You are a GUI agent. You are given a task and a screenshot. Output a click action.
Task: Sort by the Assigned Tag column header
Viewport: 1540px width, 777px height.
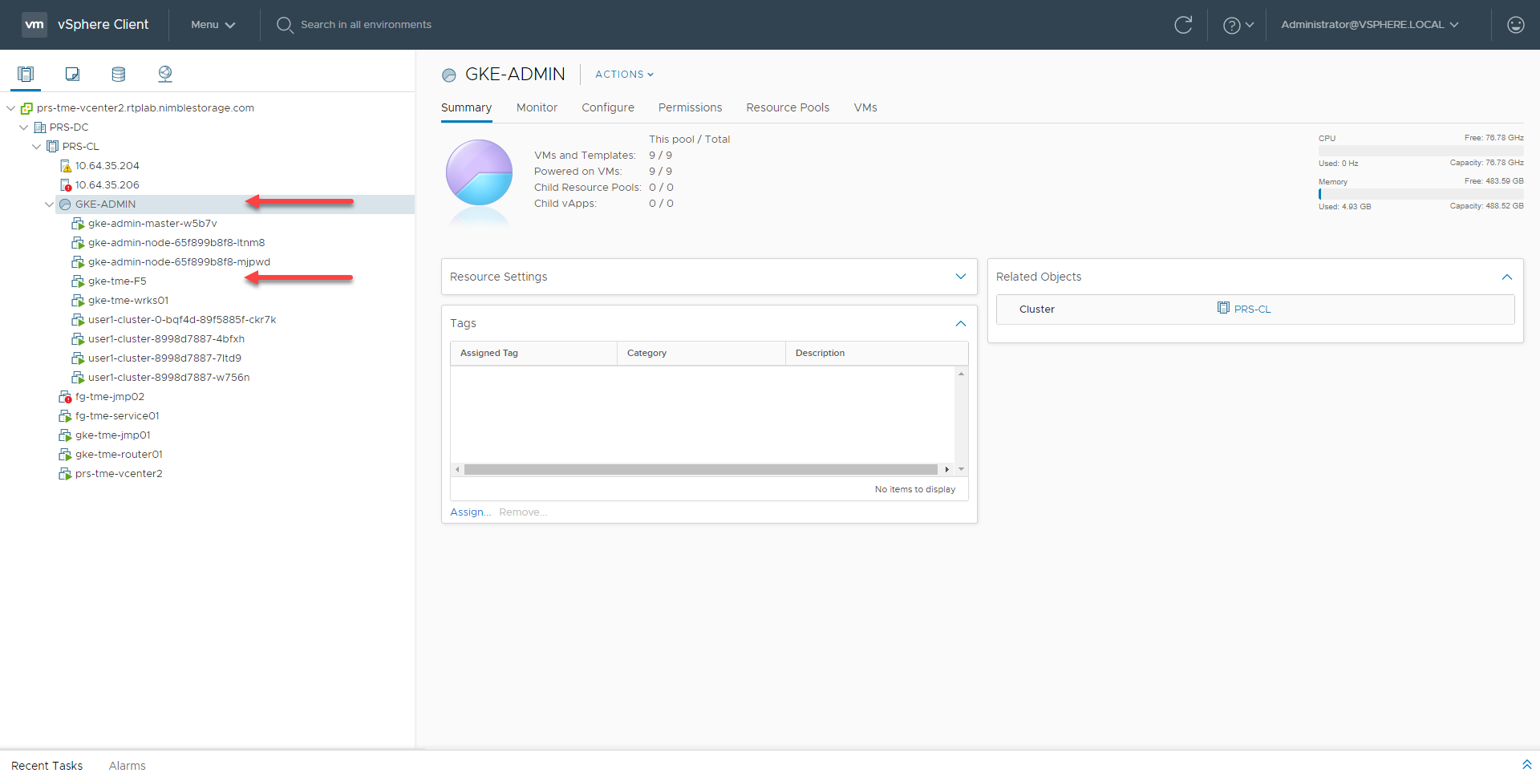(x=533, y=353)
